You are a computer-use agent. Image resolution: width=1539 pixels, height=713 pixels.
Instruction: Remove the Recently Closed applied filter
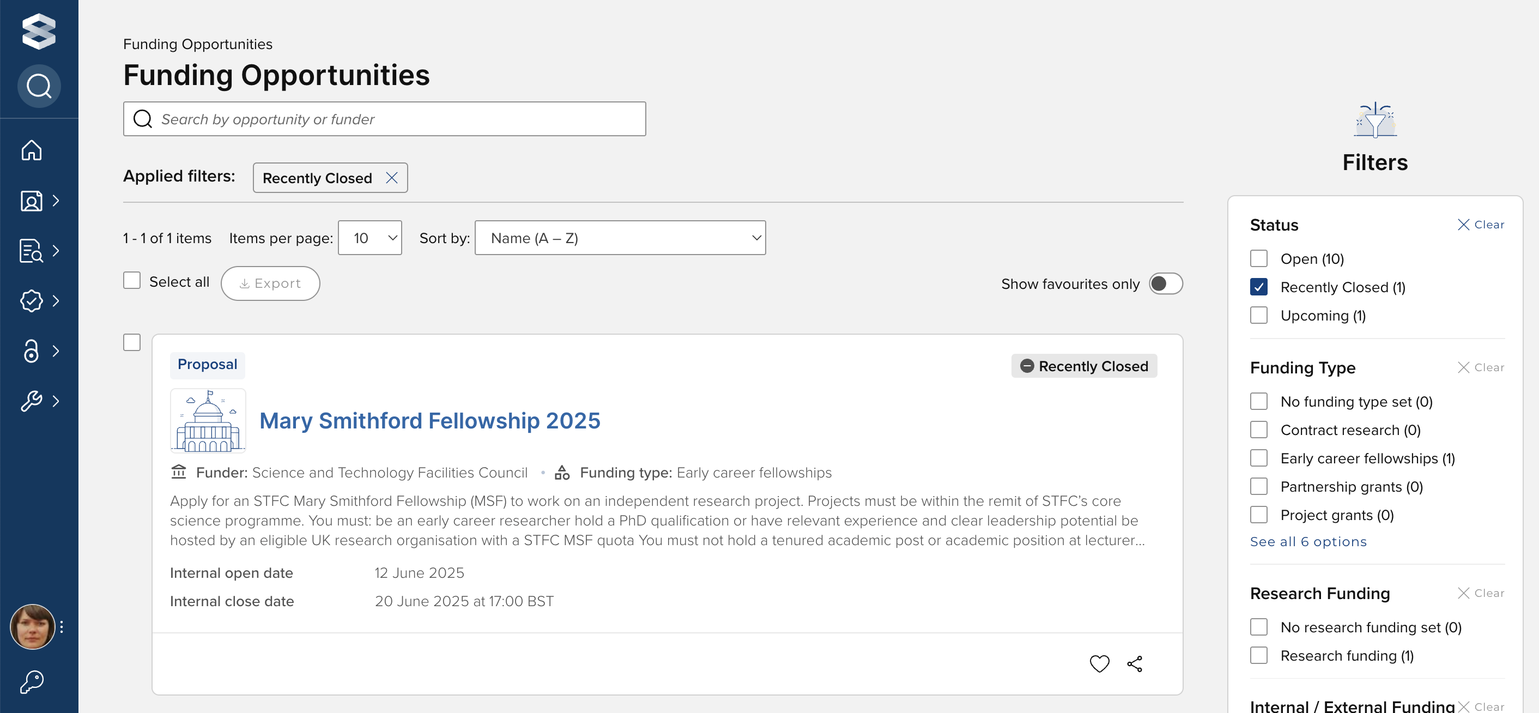click(392, 178)
